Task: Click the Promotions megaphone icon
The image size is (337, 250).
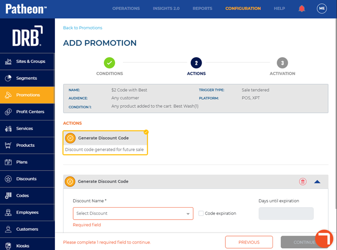Action: point(8,95)
